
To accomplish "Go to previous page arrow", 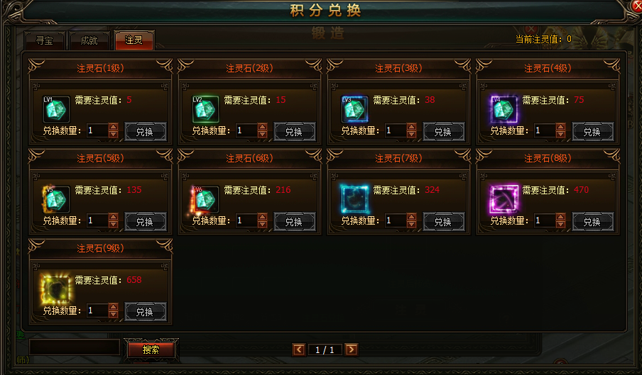I will pos(299,349).
